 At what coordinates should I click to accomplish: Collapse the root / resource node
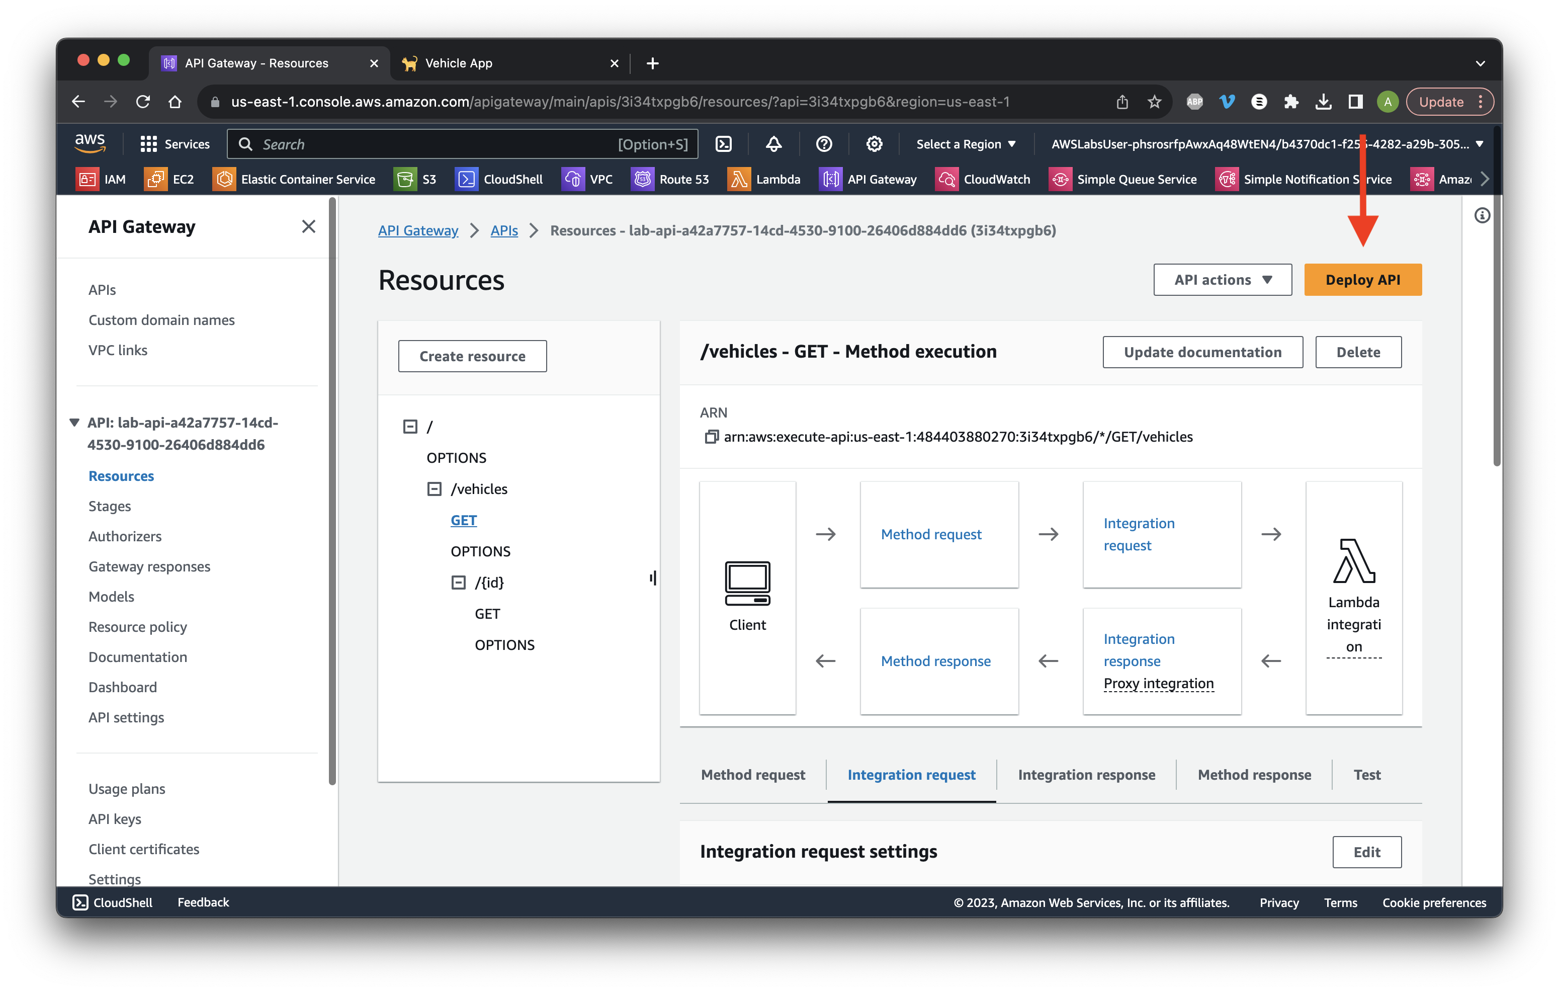point(410,426)
